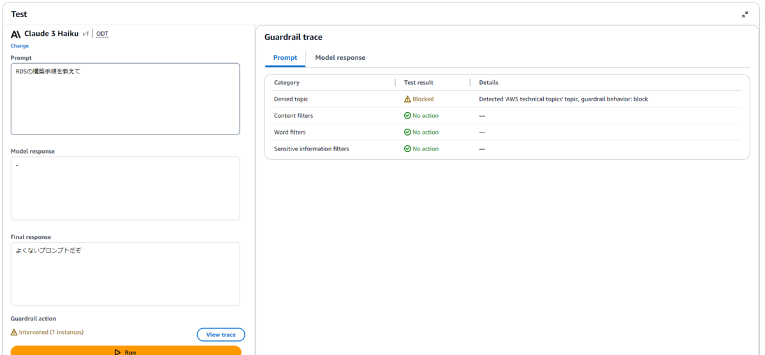Click the Final response label
Viewport: 765px width, 355px height.
tap(31, 237)
